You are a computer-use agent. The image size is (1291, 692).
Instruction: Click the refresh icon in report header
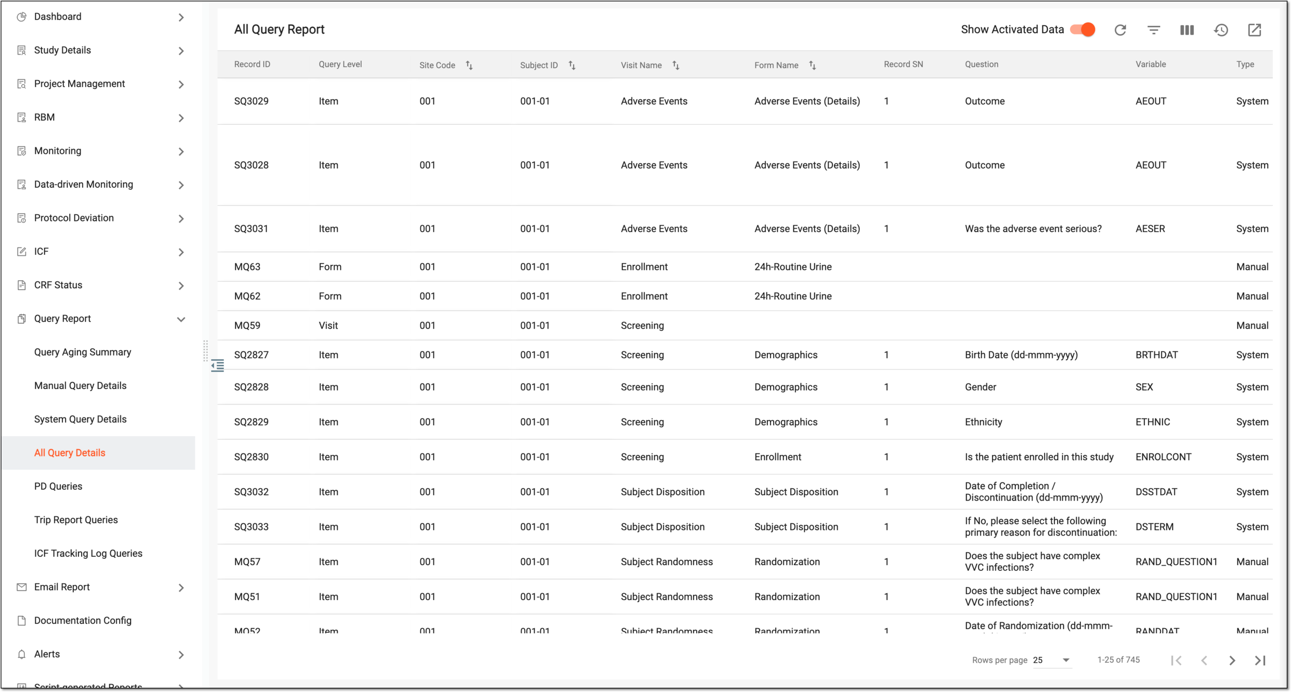pyautogui.click(x=1120, y=30)
